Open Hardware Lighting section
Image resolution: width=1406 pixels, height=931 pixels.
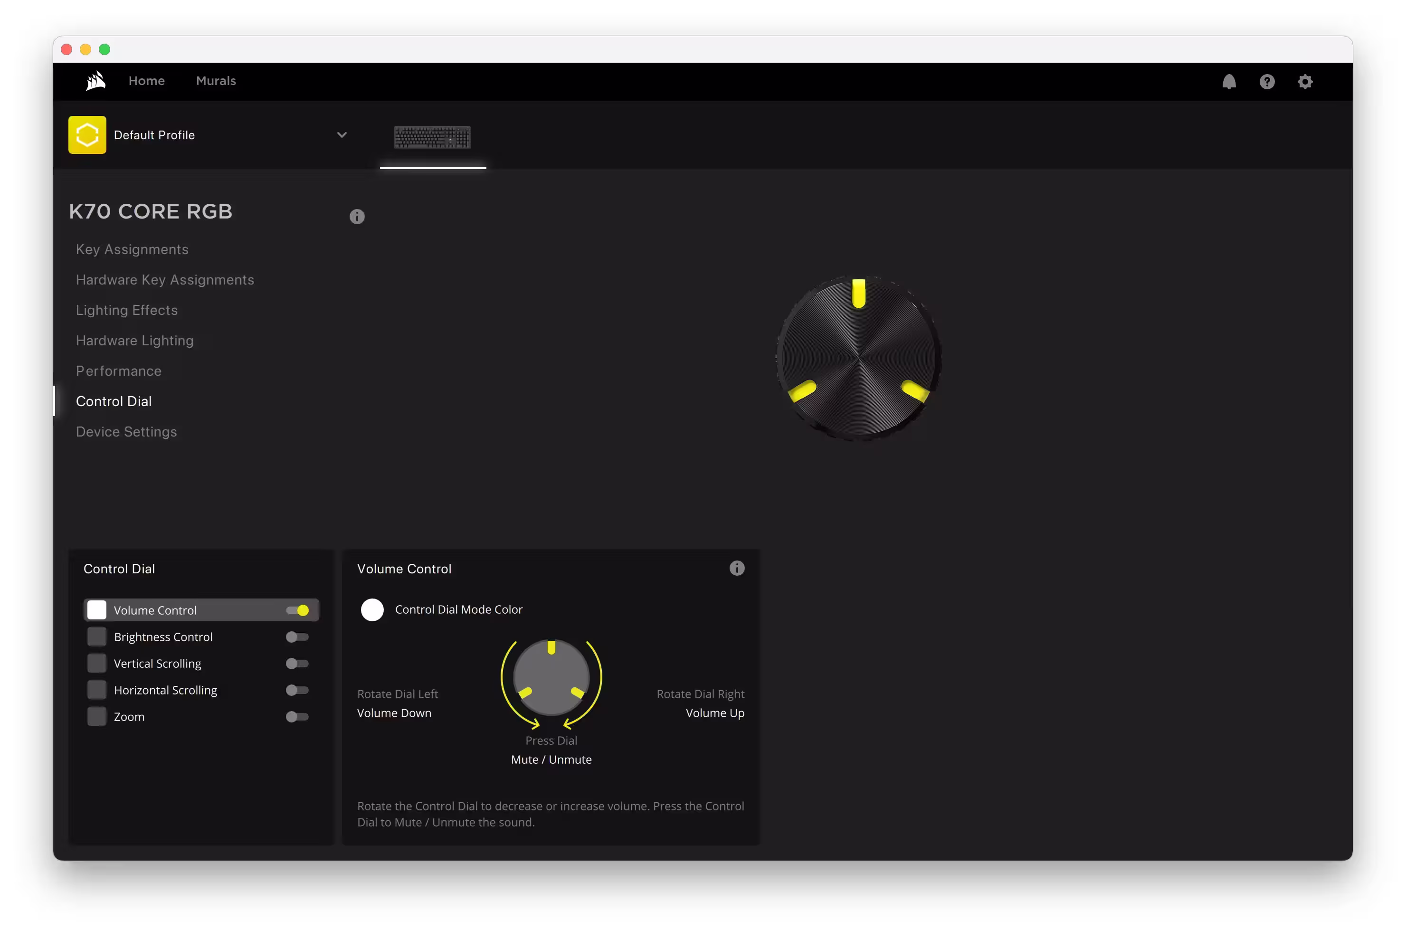tap(135, 340)
